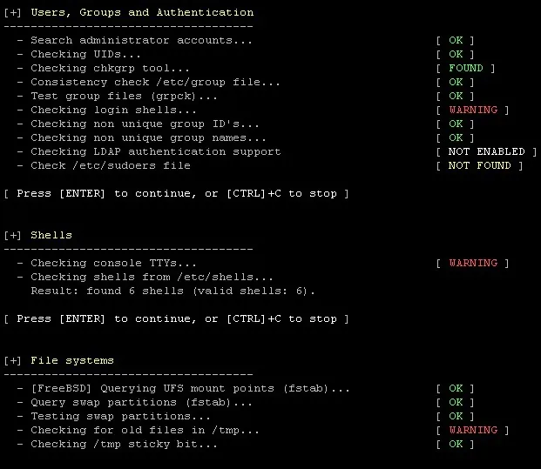Click Press ENTER prompt above the Shells heading
This screenshot has height=469, width=541.
[176, 194]
